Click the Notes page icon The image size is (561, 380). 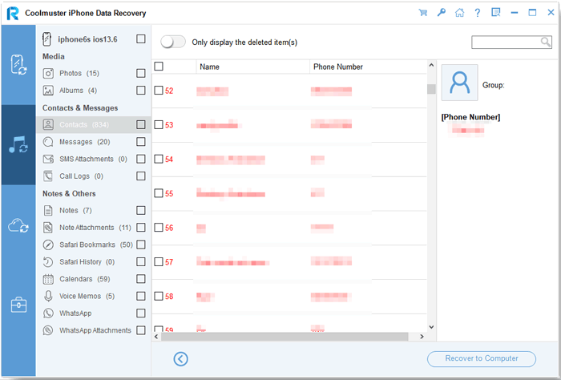pyautogui.click(x=48, y=210)
